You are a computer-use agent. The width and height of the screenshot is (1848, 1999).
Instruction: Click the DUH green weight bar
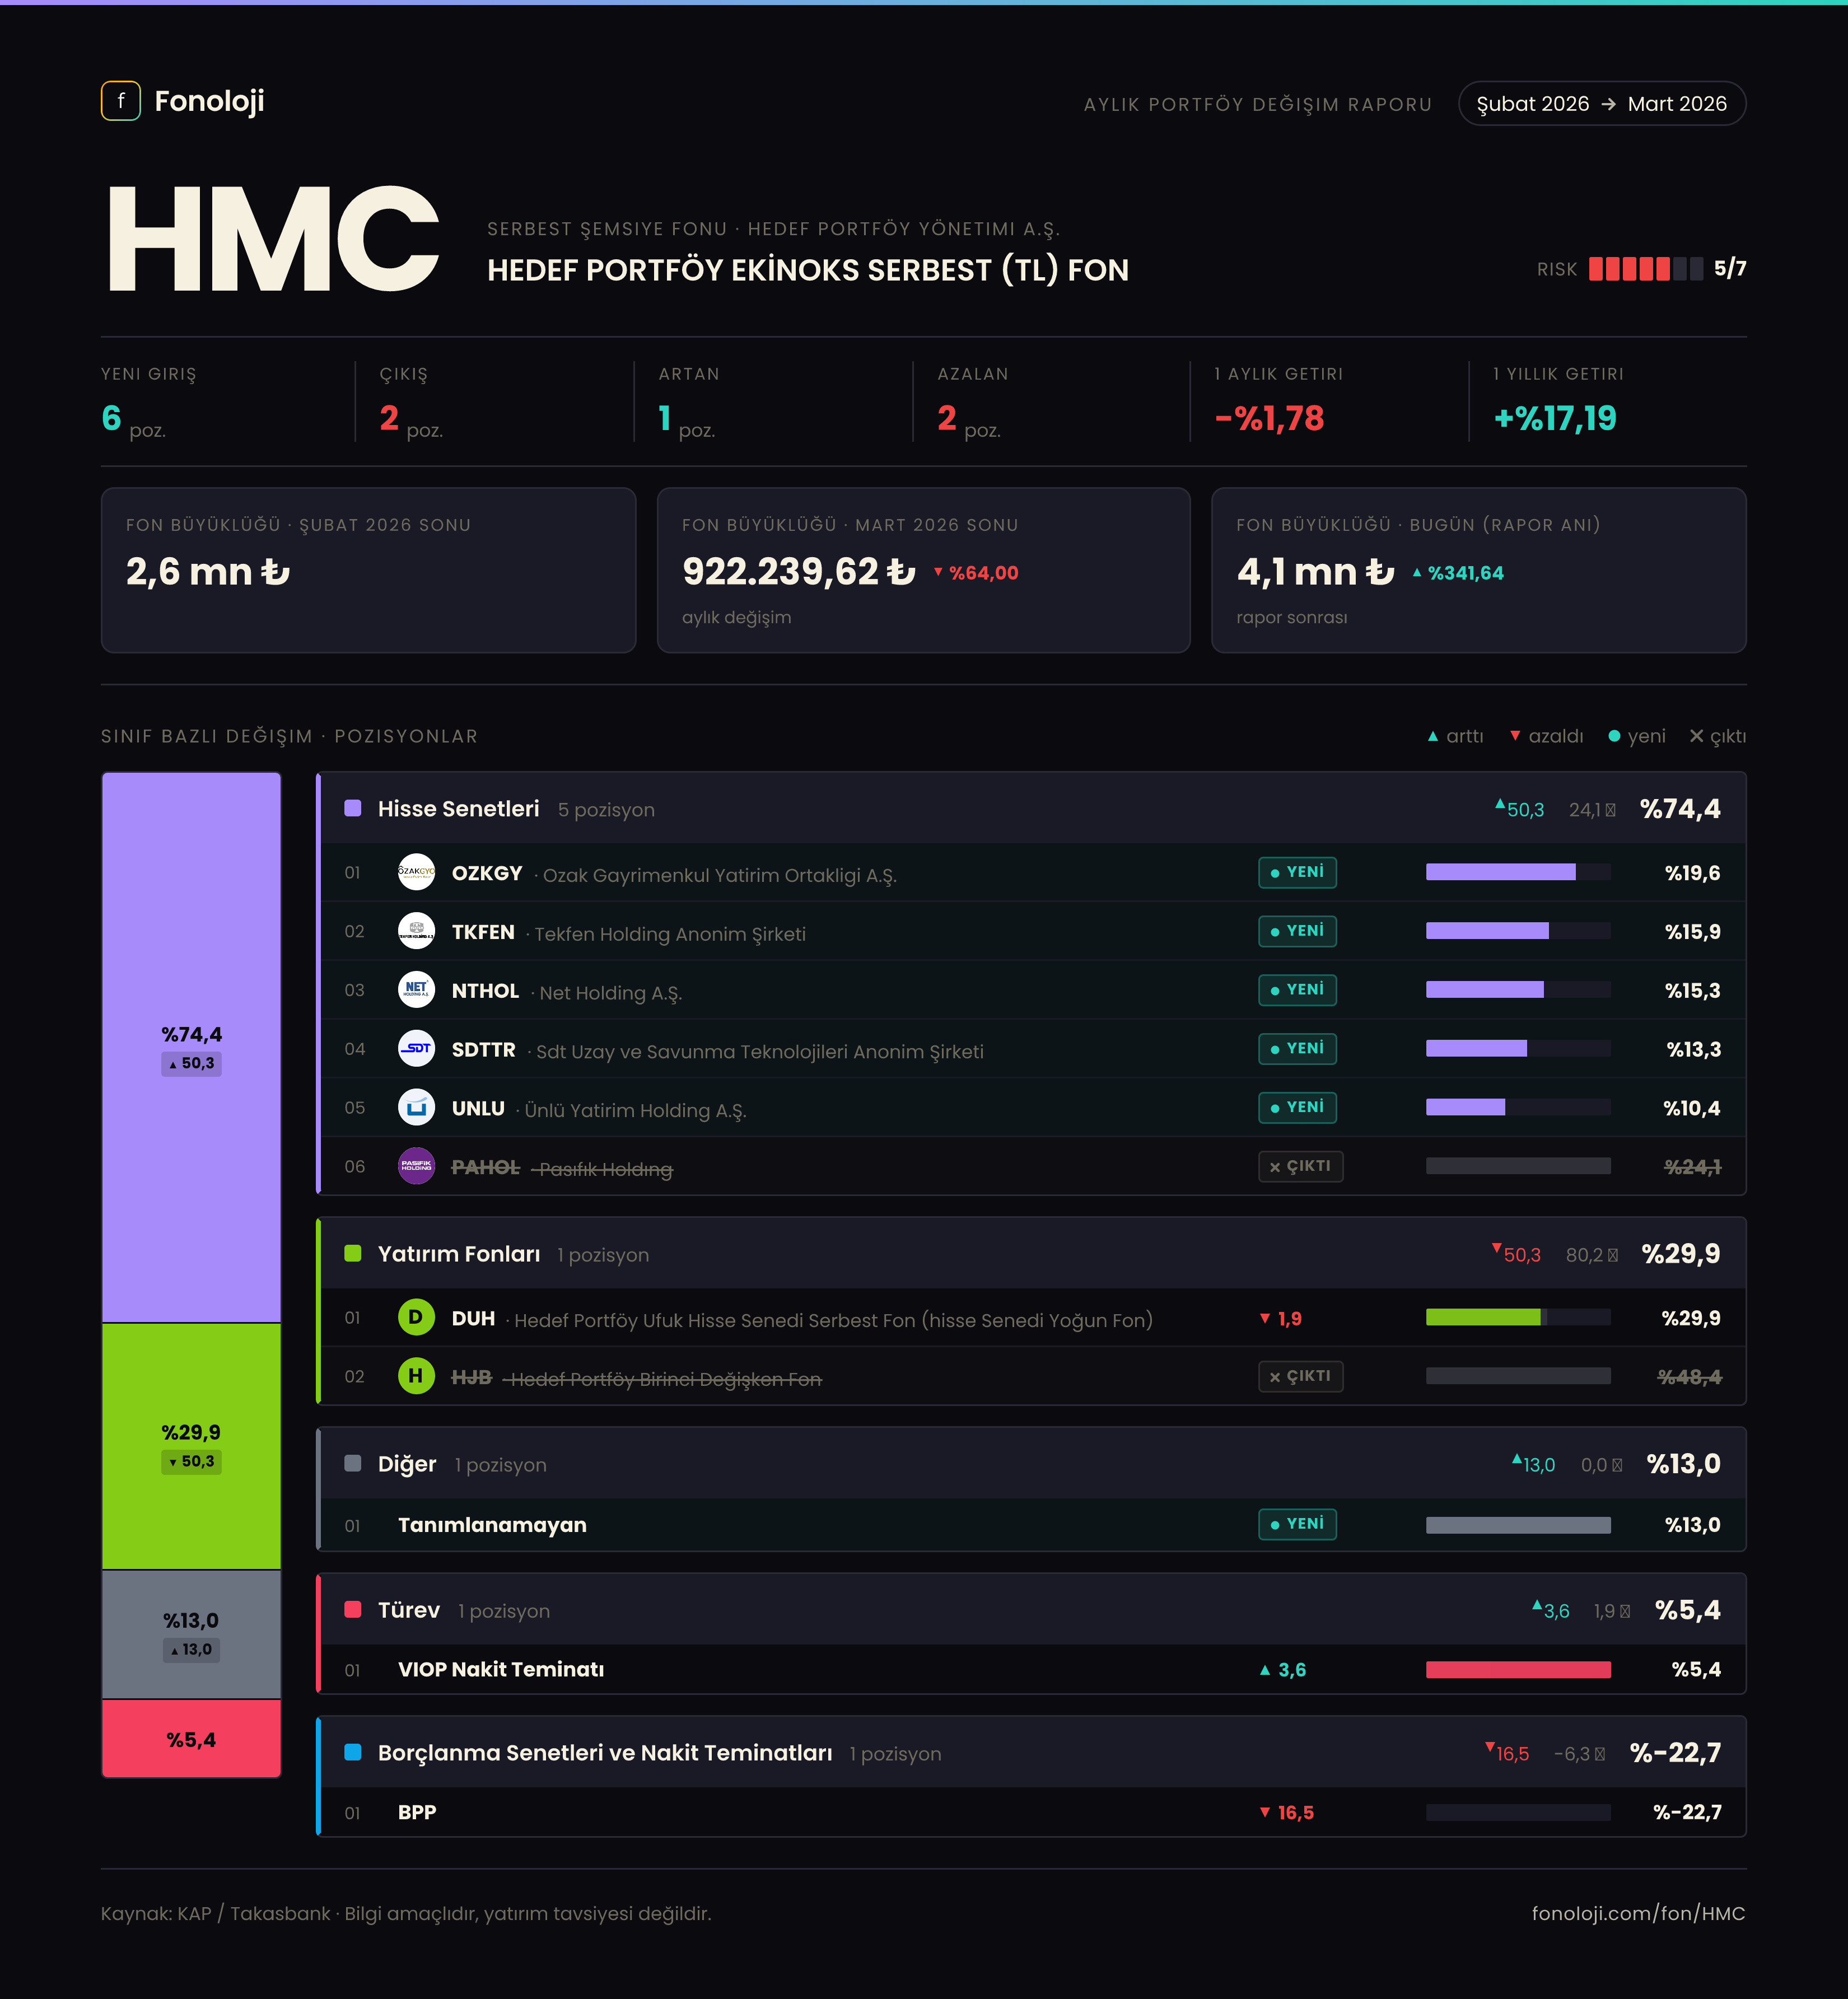point(1518,1317)
